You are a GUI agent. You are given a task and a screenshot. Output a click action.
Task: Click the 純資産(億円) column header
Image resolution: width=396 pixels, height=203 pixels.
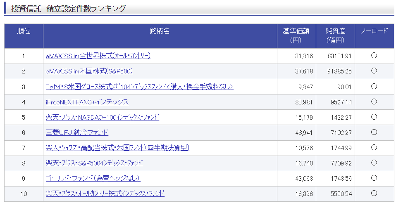click(x=335, y=36)
